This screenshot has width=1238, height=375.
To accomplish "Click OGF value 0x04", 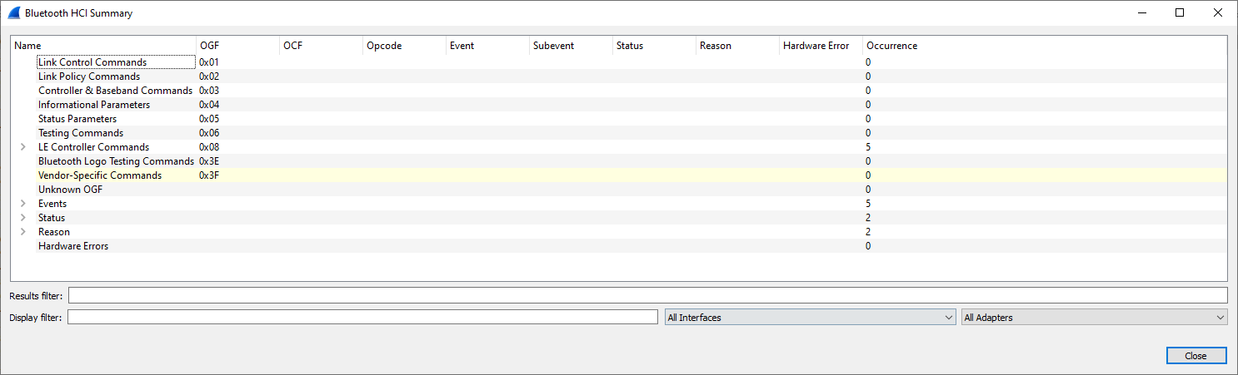I will pos(209,105).
